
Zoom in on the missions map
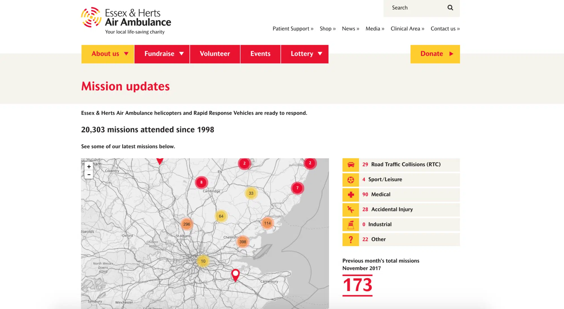[89, 167]
